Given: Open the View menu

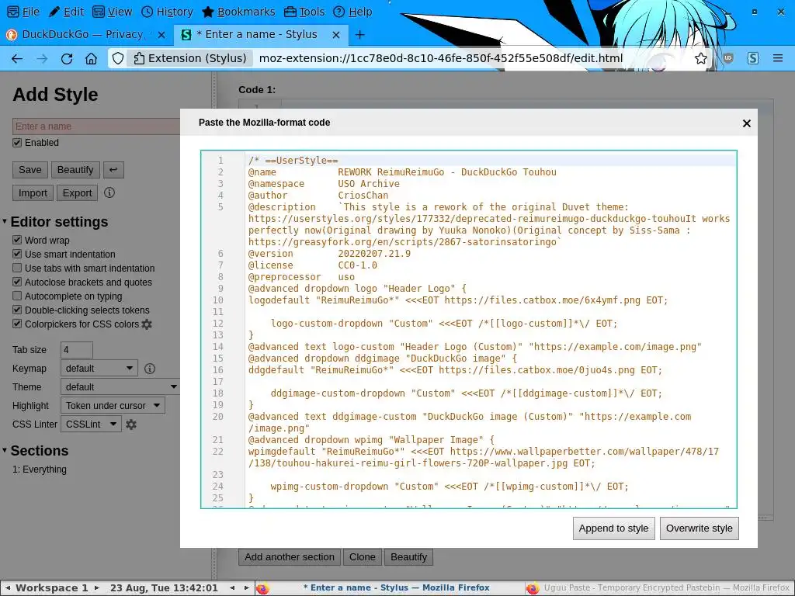Looking at the screenshot, I should pos(113,12).
